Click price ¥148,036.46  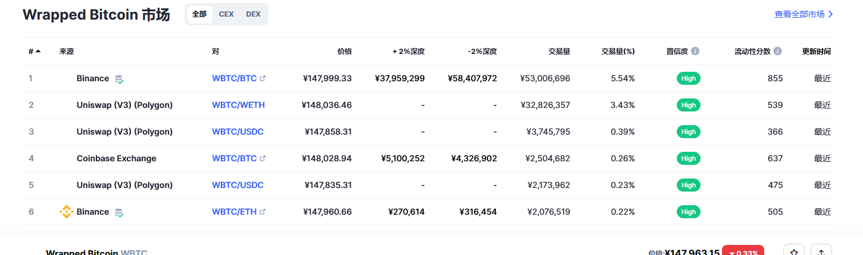327,105
